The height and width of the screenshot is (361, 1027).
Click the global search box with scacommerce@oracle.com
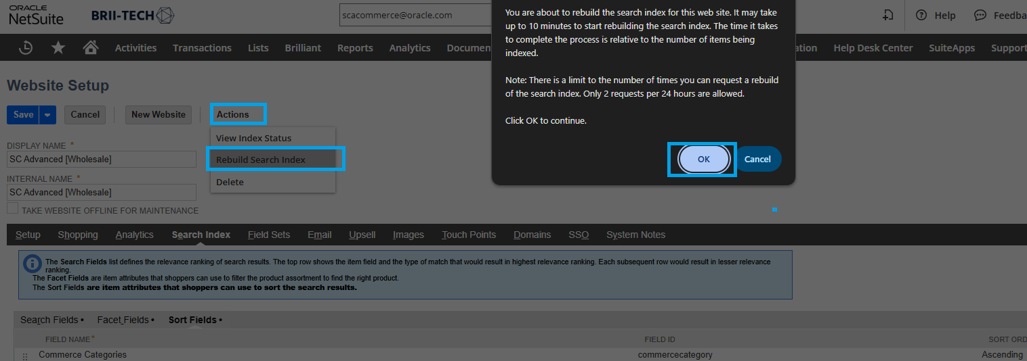416,15
